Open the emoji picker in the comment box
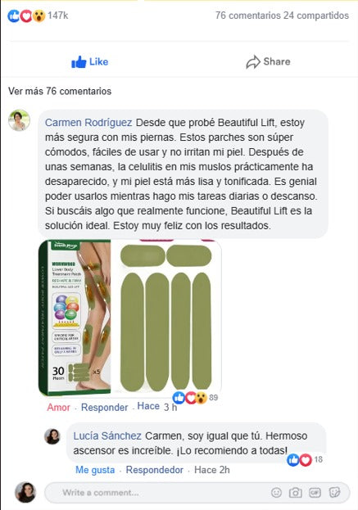This screenshot has height=510, width=358. [x=276, y=493]
